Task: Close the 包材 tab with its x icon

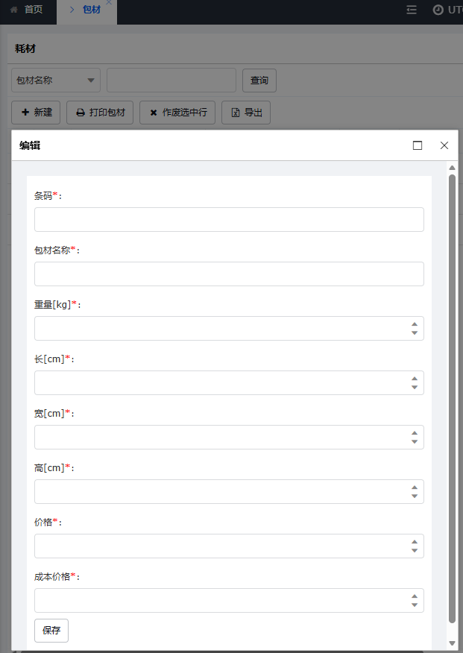Action: [x=109, y=3]
